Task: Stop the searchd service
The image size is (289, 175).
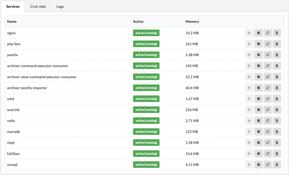Action: pos(259,110)
